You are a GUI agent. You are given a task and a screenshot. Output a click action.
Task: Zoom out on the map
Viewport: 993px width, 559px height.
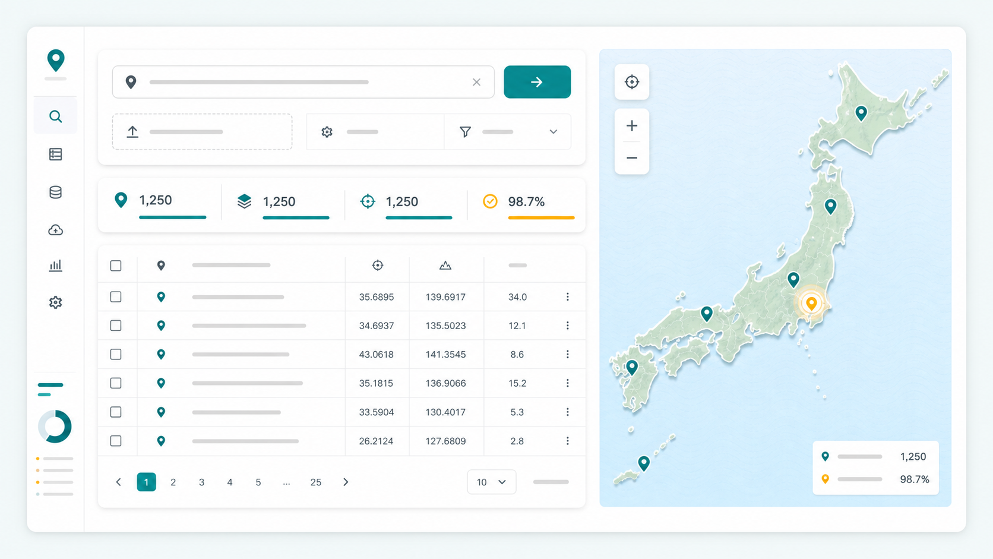tap(631, 158)
